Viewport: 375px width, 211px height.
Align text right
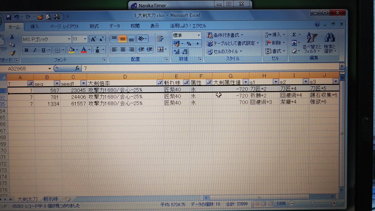(131, 49)
